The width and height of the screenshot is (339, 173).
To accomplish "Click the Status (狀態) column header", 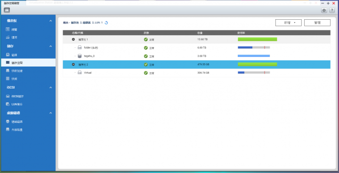I will click(146, 33).
